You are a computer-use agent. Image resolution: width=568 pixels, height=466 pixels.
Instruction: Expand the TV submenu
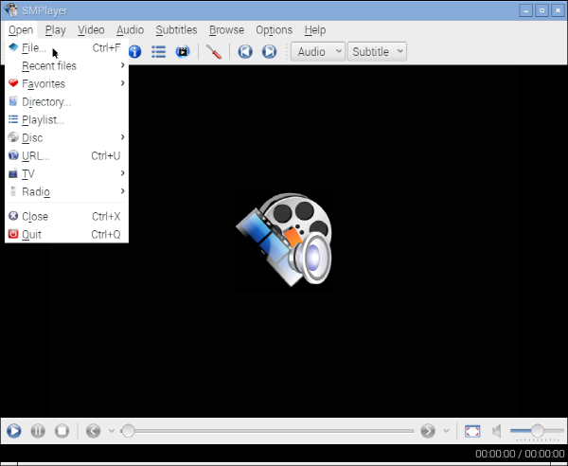coord(66,173)
